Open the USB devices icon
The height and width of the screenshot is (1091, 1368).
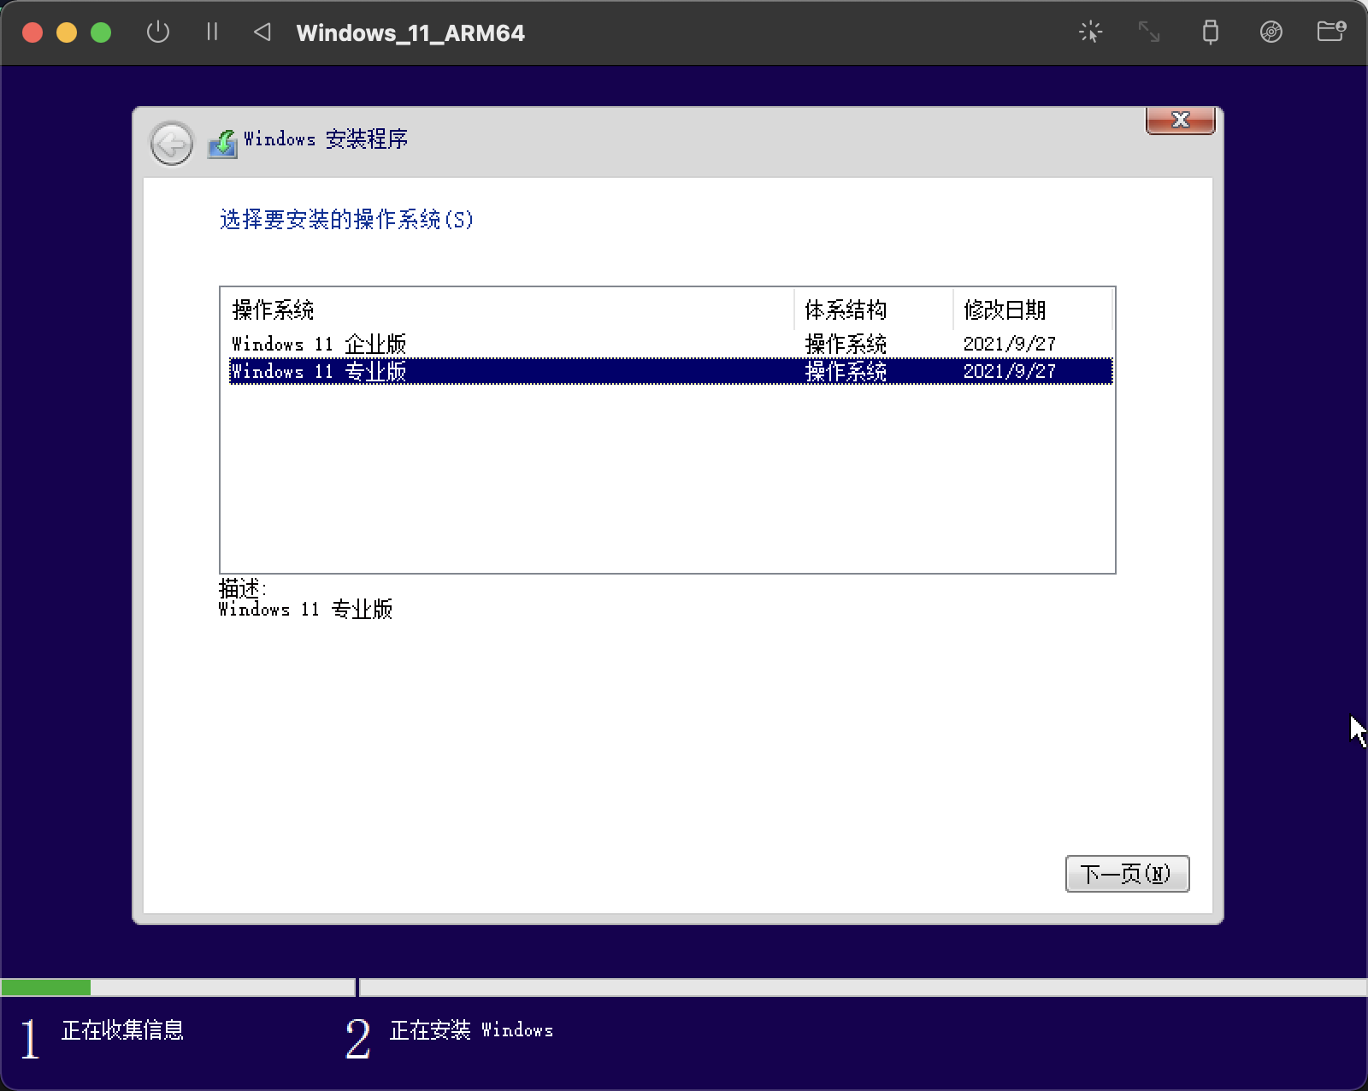click(1211, 32)
